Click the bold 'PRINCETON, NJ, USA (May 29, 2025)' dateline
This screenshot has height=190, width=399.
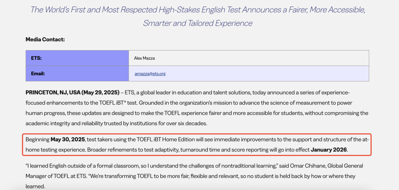(x=72, y=92)
